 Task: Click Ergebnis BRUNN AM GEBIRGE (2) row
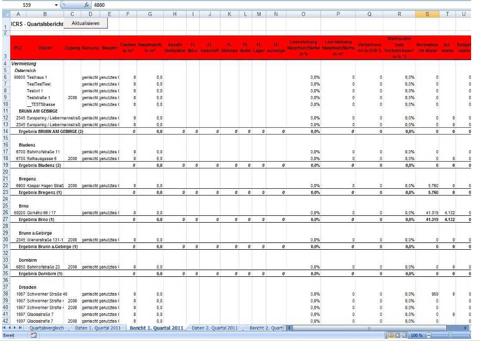(x=51, y=131)
